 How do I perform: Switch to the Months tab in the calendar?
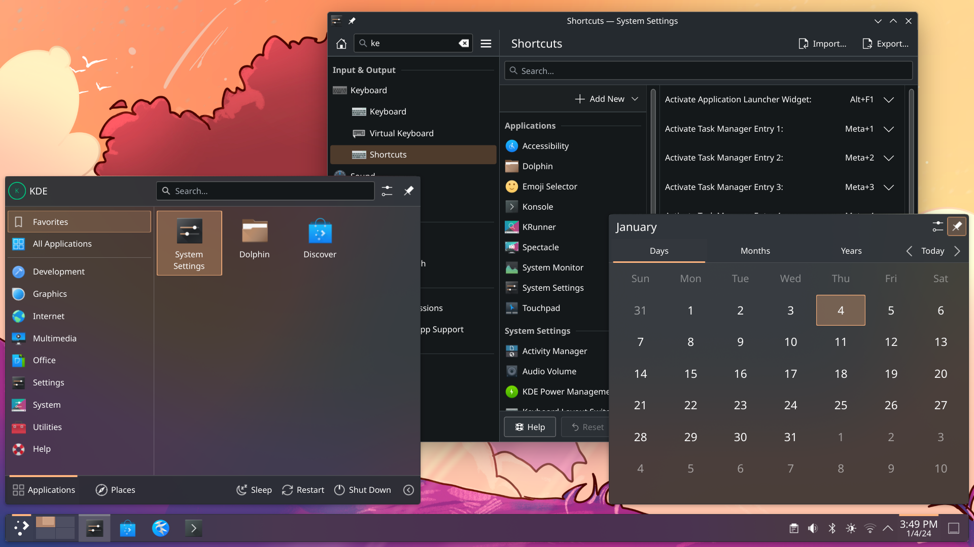[x=755, y=251]
